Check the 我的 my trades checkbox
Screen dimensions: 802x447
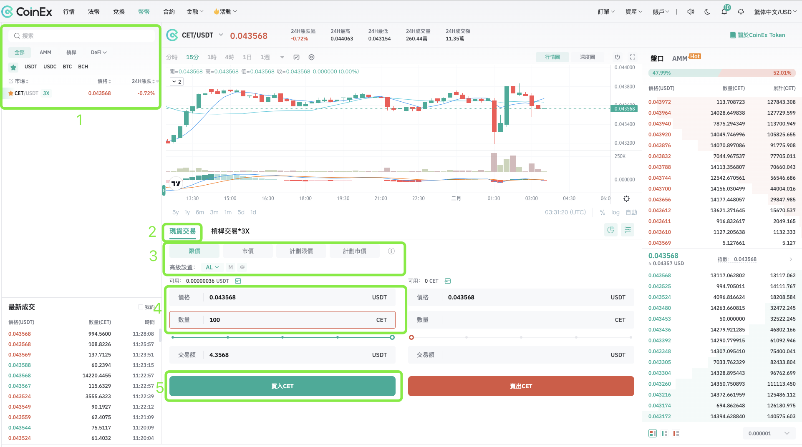pos(141,307)
